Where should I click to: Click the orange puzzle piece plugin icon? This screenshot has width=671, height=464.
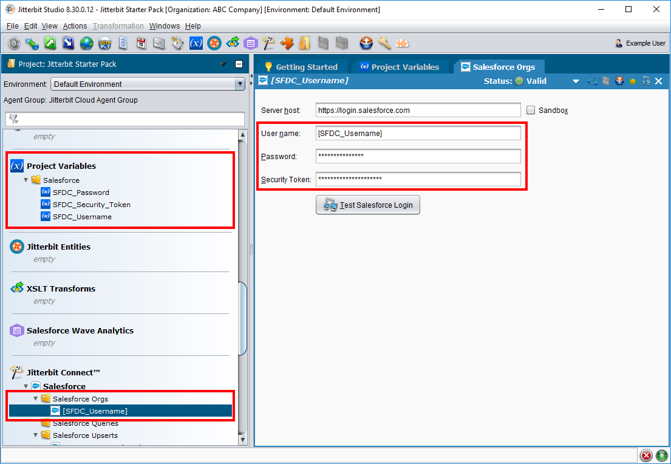tap(287, 43)
